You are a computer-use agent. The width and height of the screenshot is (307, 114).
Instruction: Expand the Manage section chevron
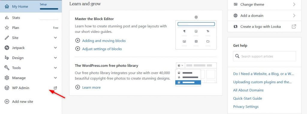pyautogui.click(x=55, y=78)
